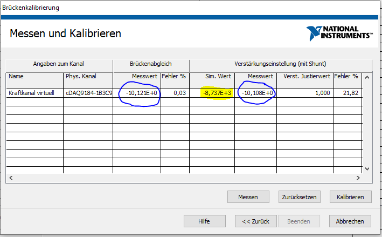Click the Brückenabgleich Messwert value -10,121E+0
The image size is (382, 237).
coord(142,93)
